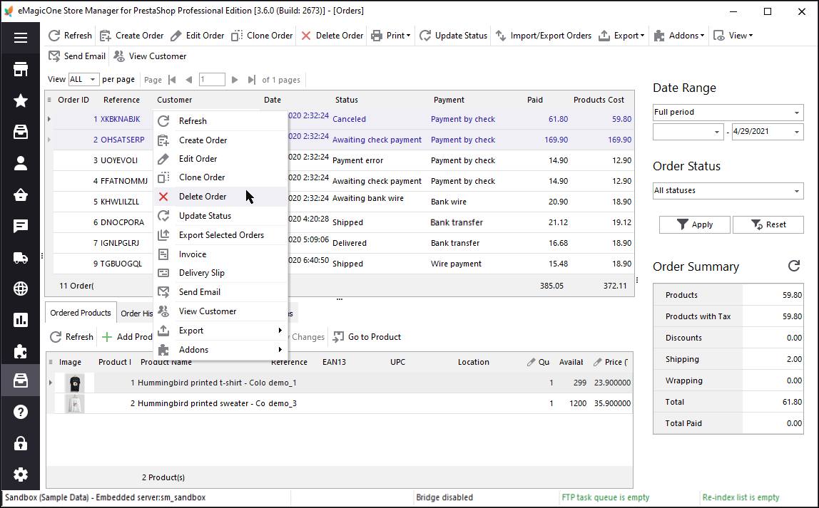
Task: Open the shopping basket sidebar icon
Action: (21, 195)
